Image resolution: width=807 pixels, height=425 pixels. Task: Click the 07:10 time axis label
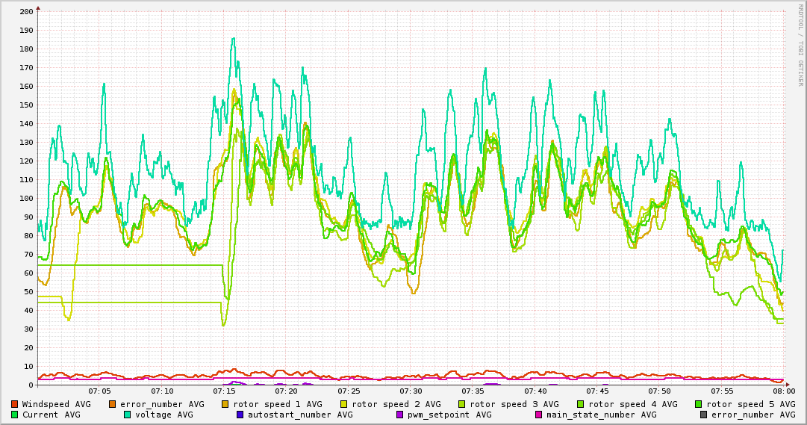(162, 391)
